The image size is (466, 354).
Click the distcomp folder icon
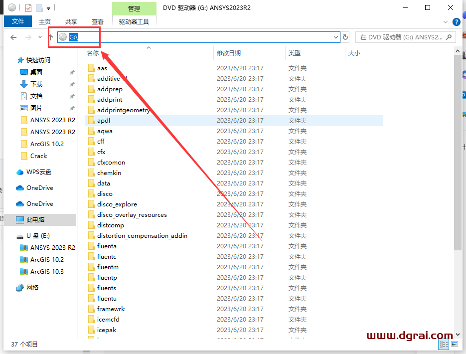91,225
